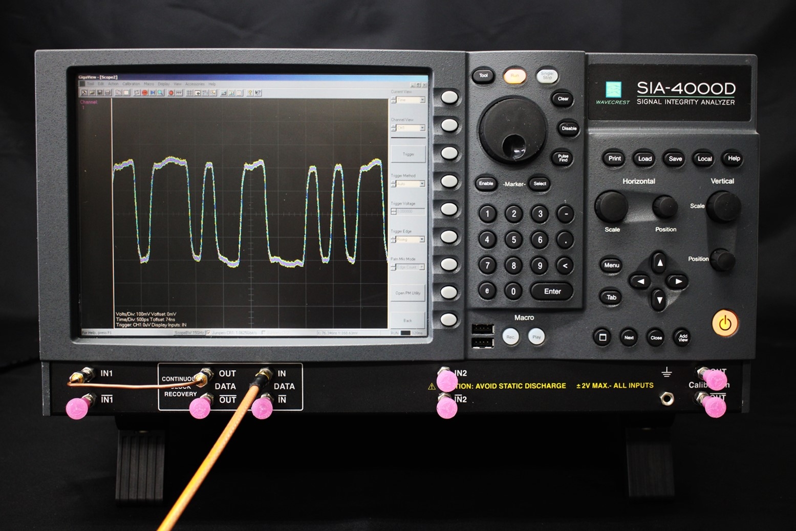
Task: Push the orange power button on the analyzer
Action: tap(725, 323)
